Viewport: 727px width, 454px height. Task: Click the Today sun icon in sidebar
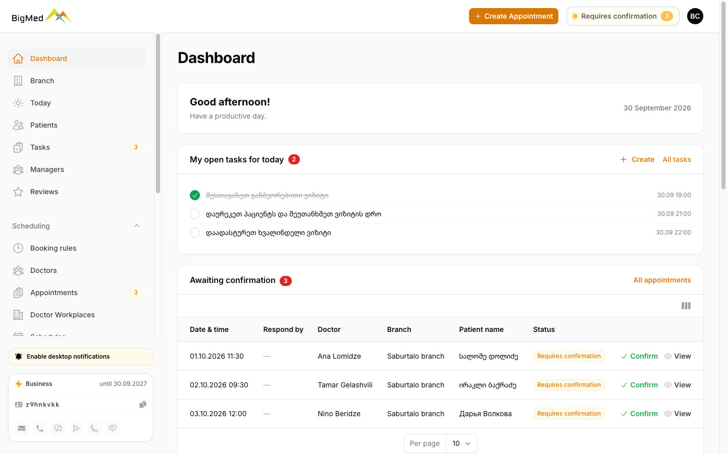pyautogui.click(x=18, y=103)
